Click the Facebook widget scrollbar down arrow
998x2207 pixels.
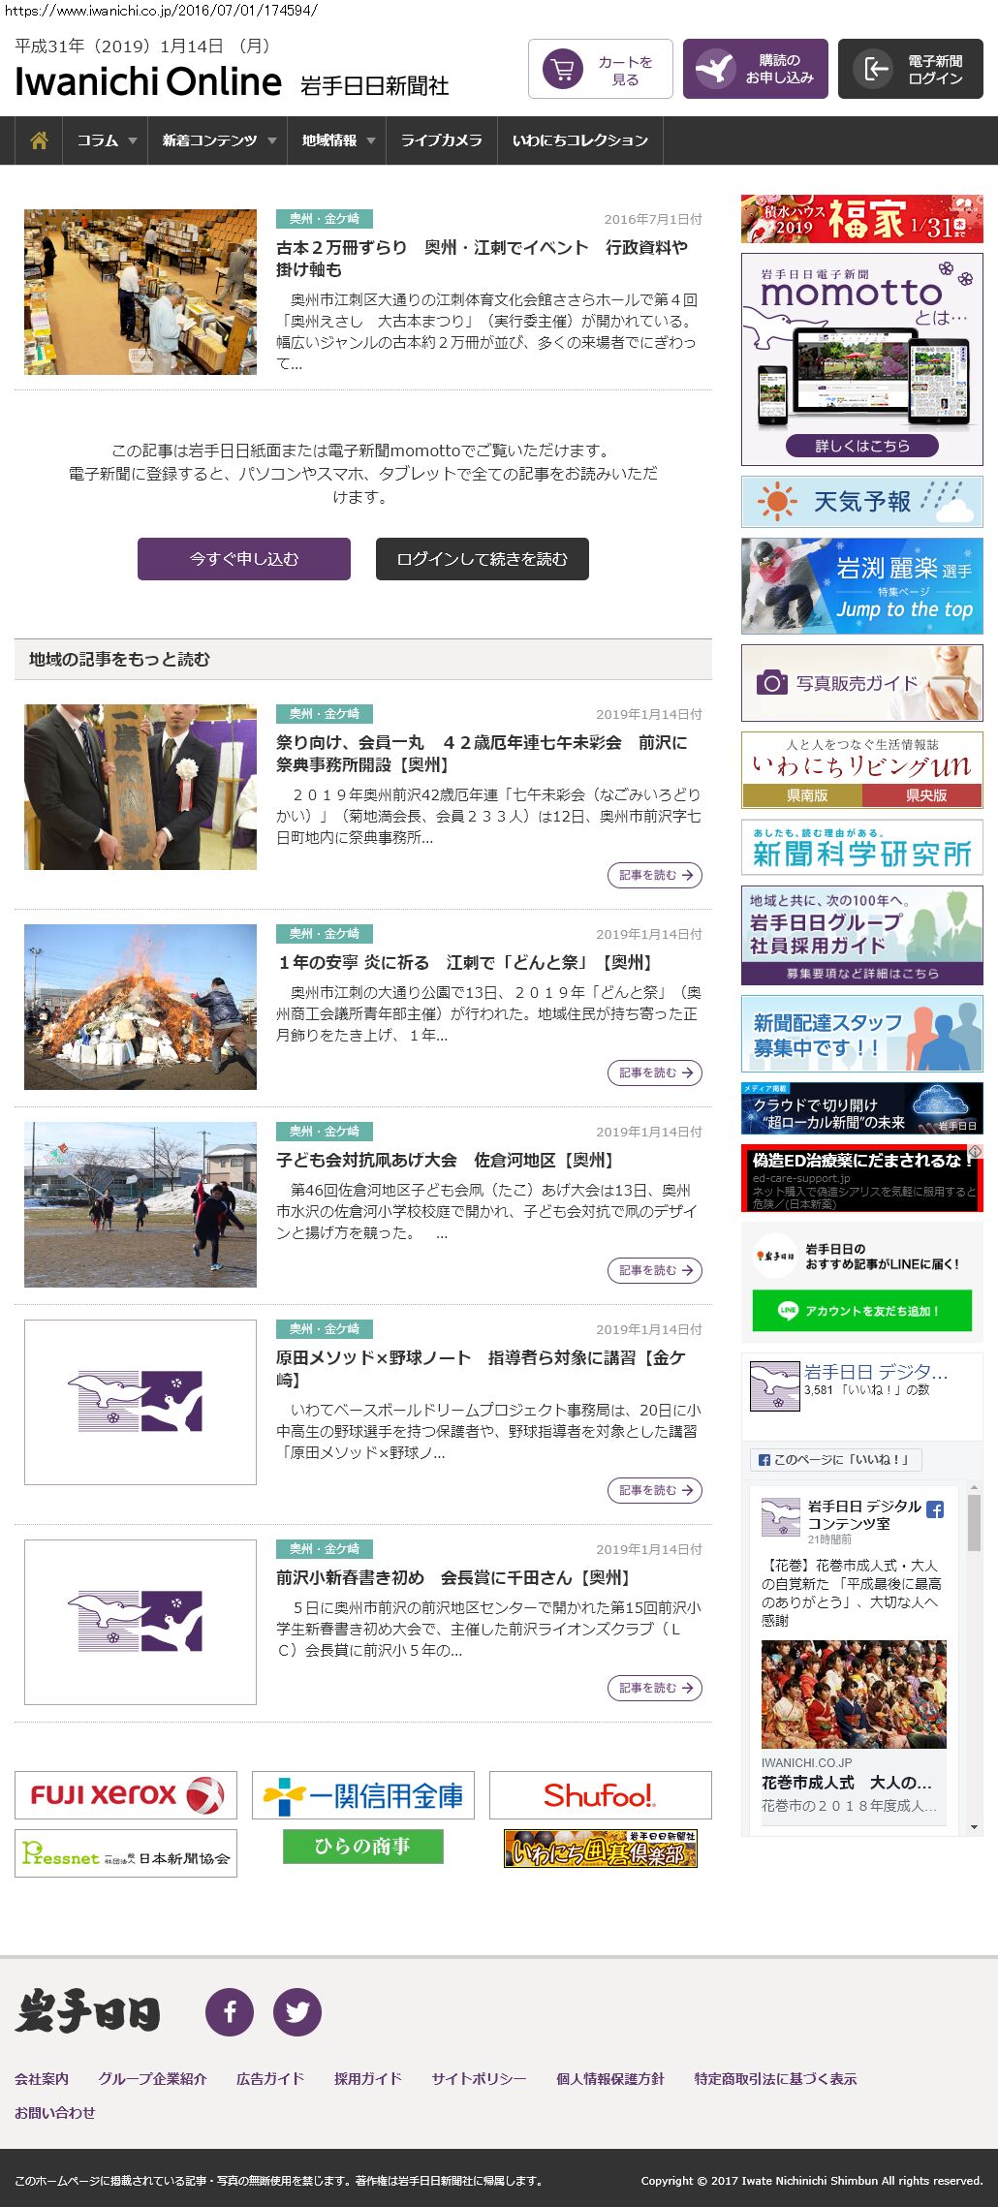pos(974,1827)
